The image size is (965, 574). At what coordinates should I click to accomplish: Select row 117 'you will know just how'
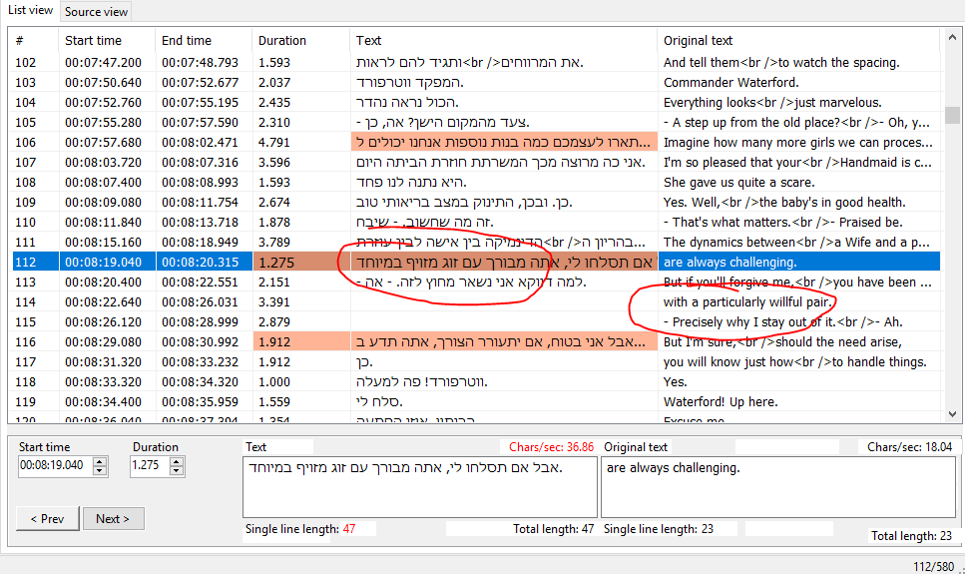click(x=476, y=361)
